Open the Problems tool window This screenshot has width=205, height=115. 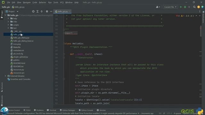39,110
